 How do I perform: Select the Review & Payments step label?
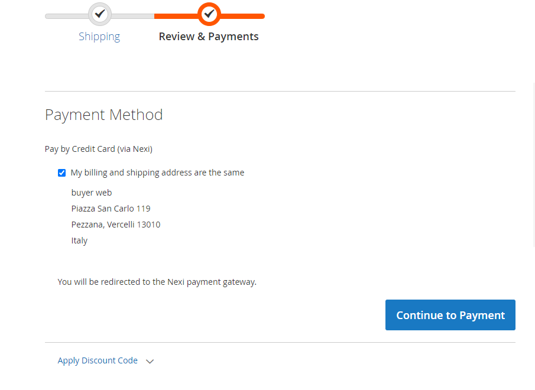pyautogui.click(x=209, y=37)
